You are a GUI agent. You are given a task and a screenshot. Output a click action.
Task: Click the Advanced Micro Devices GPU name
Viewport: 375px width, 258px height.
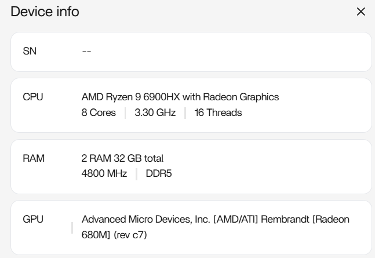point(214,220)
